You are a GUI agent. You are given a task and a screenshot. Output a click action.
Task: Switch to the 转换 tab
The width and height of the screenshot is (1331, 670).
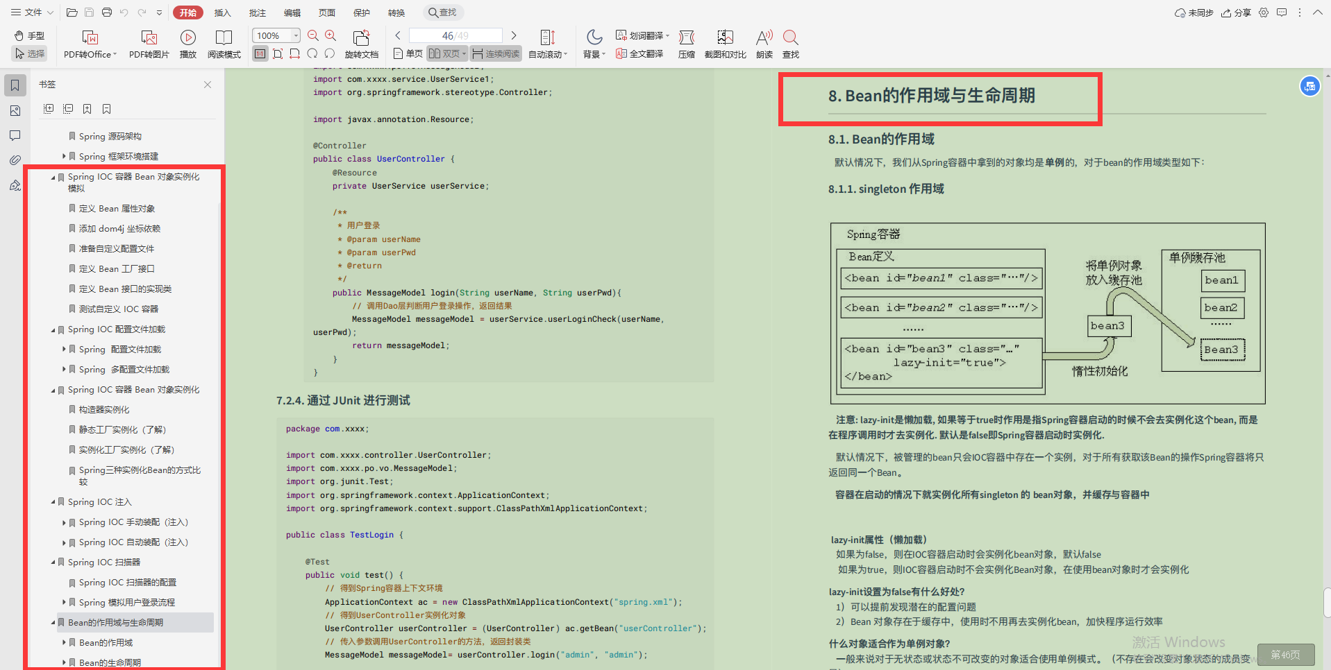click(x=396, y=12)
